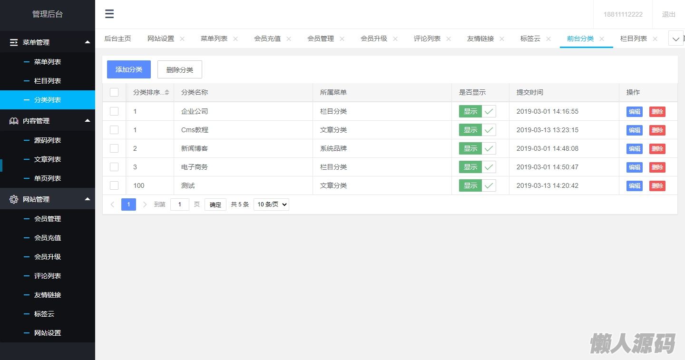Close the 网站设置 tab
This screenshot has height=360, width=685.
point(182,39)
